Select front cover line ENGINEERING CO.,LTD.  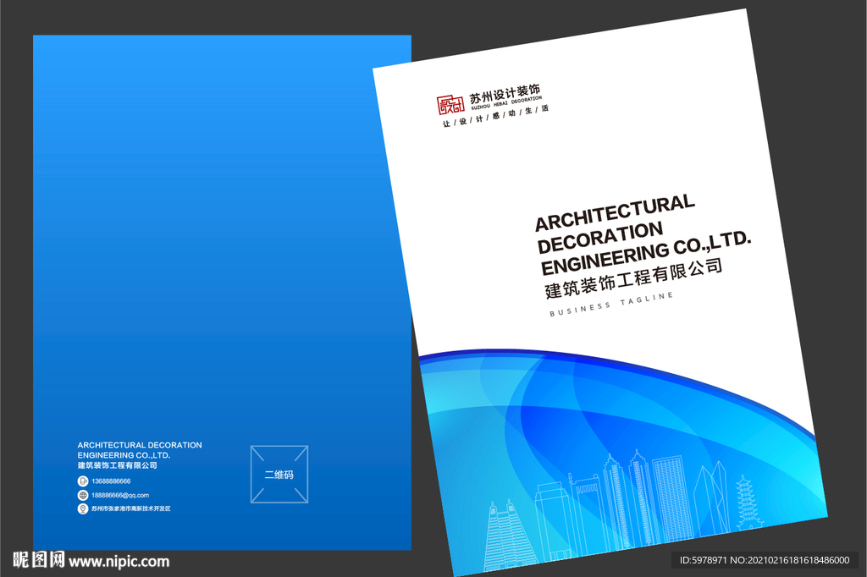[646, 253]
